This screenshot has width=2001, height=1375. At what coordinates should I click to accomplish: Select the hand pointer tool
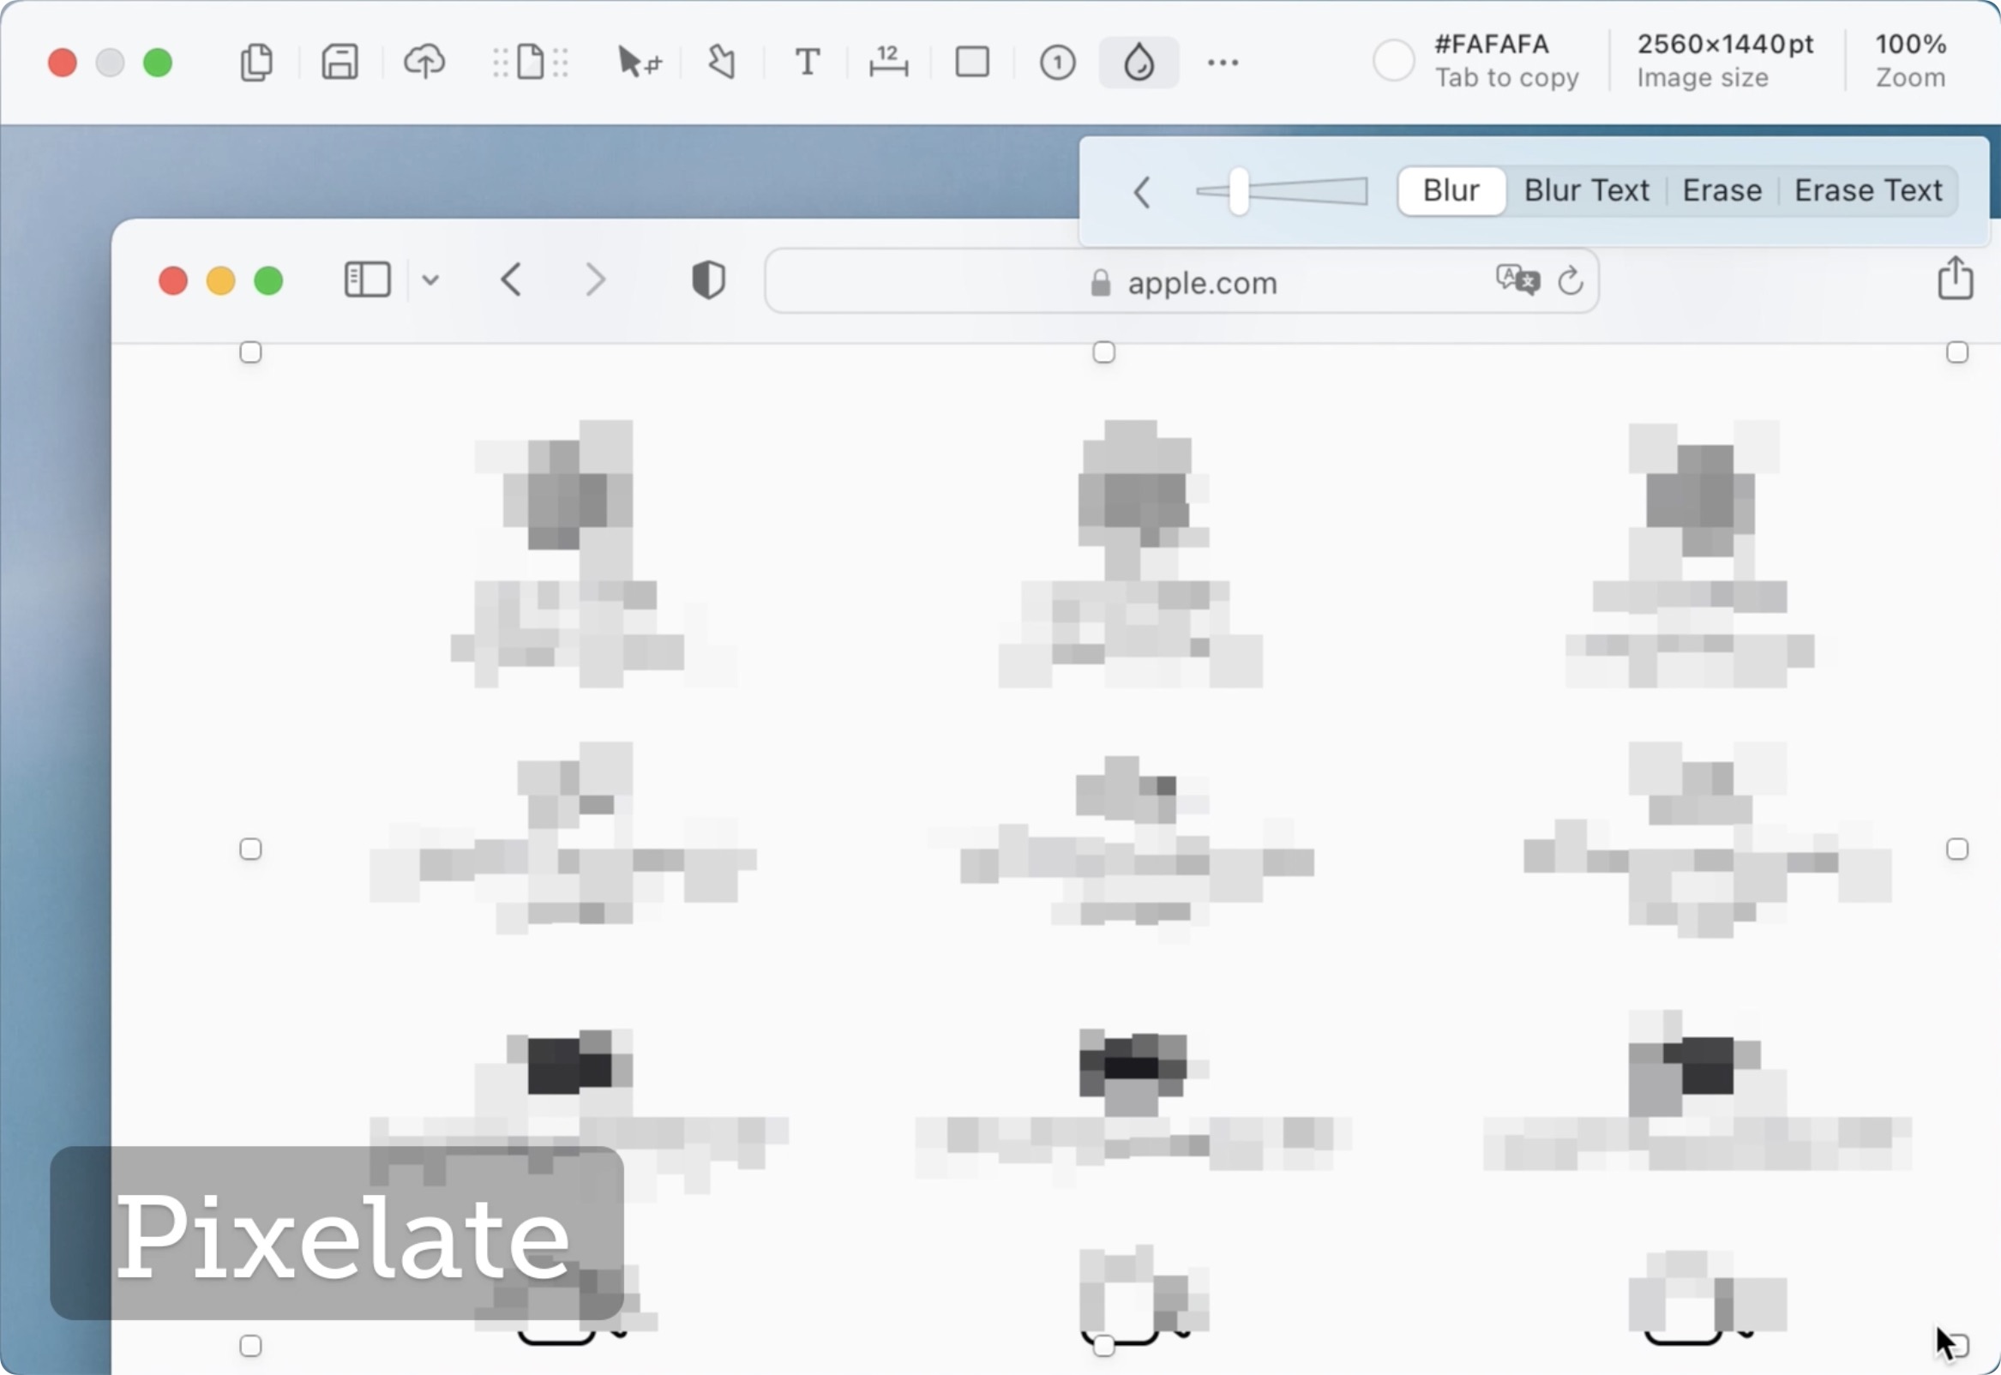(722, 62)
